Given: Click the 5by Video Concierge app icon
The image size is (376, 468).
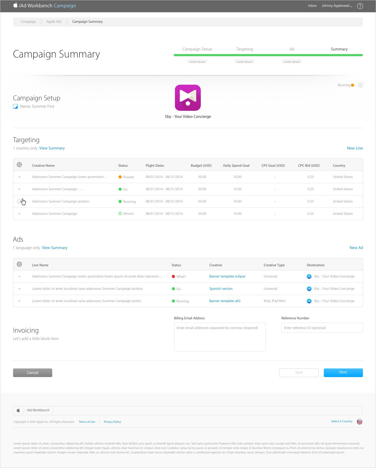Looking at the screenshot, I should click(x=188, y=98).
